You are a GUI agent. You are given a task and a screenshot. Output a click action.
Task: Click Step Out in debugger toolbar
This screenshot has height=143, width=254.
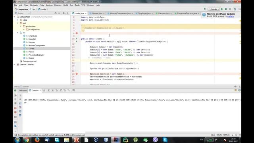point(61,90)
